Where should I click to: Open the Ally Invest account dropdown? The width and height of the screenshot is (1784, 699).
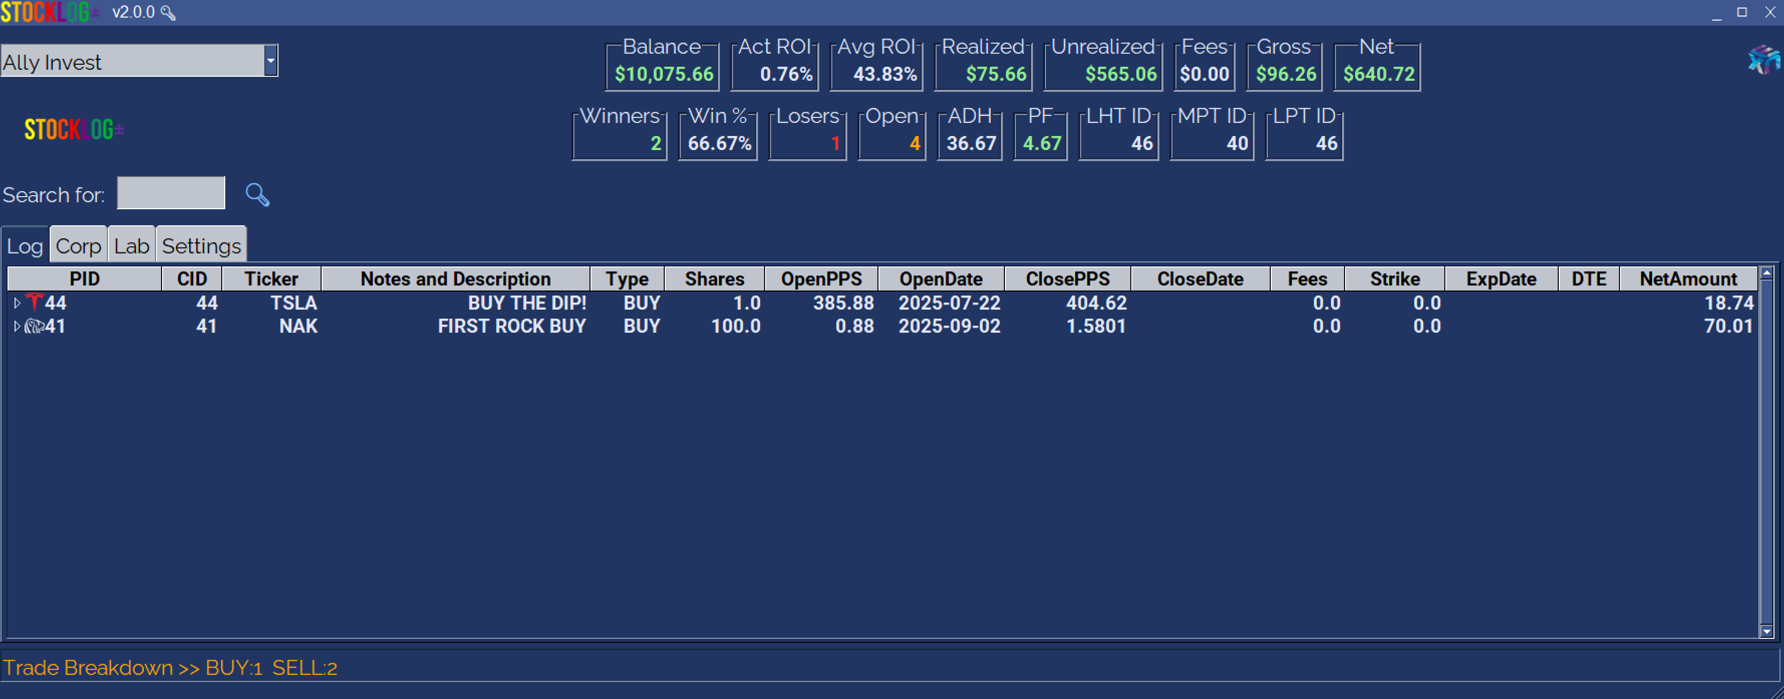[x=271, y=61]
